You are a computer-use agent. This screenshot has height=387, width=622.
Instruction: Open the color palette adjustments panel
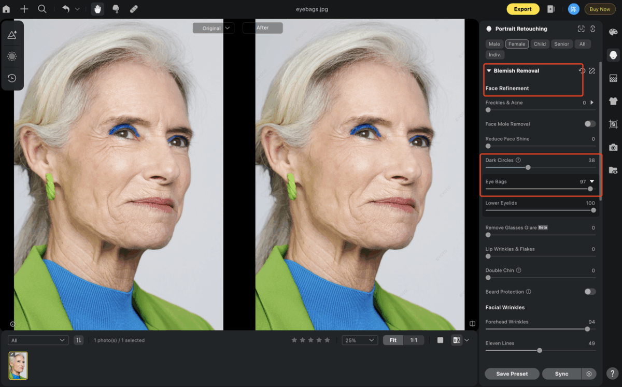coord(613,33)
